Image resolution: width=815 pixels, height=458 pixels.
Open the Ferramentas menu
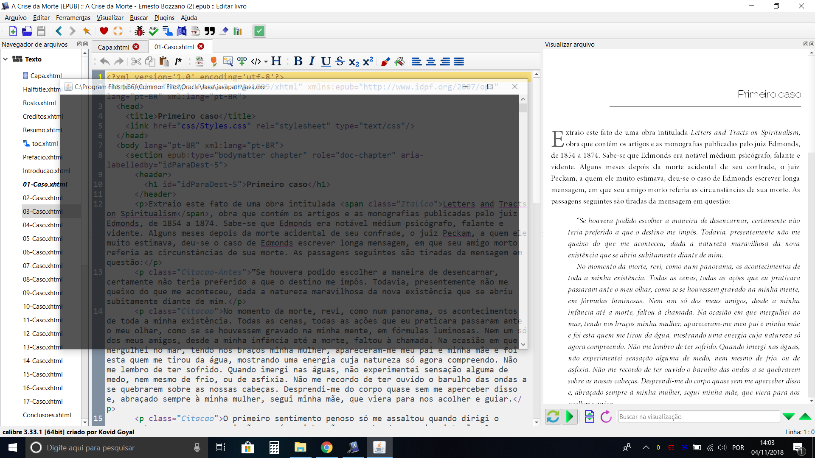coord(73,18)
